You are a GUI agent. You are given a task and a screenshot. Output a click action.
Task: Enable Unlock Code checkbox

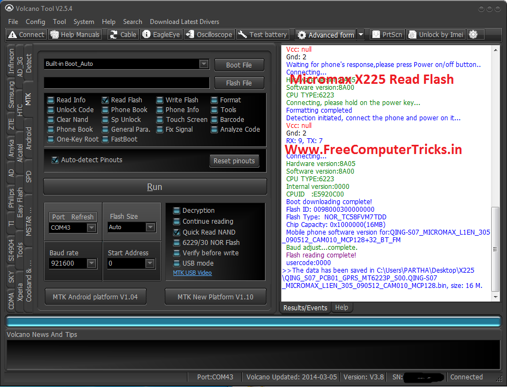pyautogui.click(x=51, y=110)
